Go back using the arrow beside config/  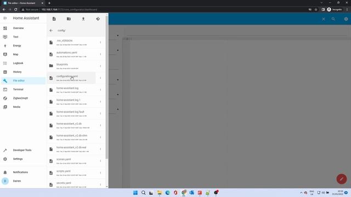point(51,31)
